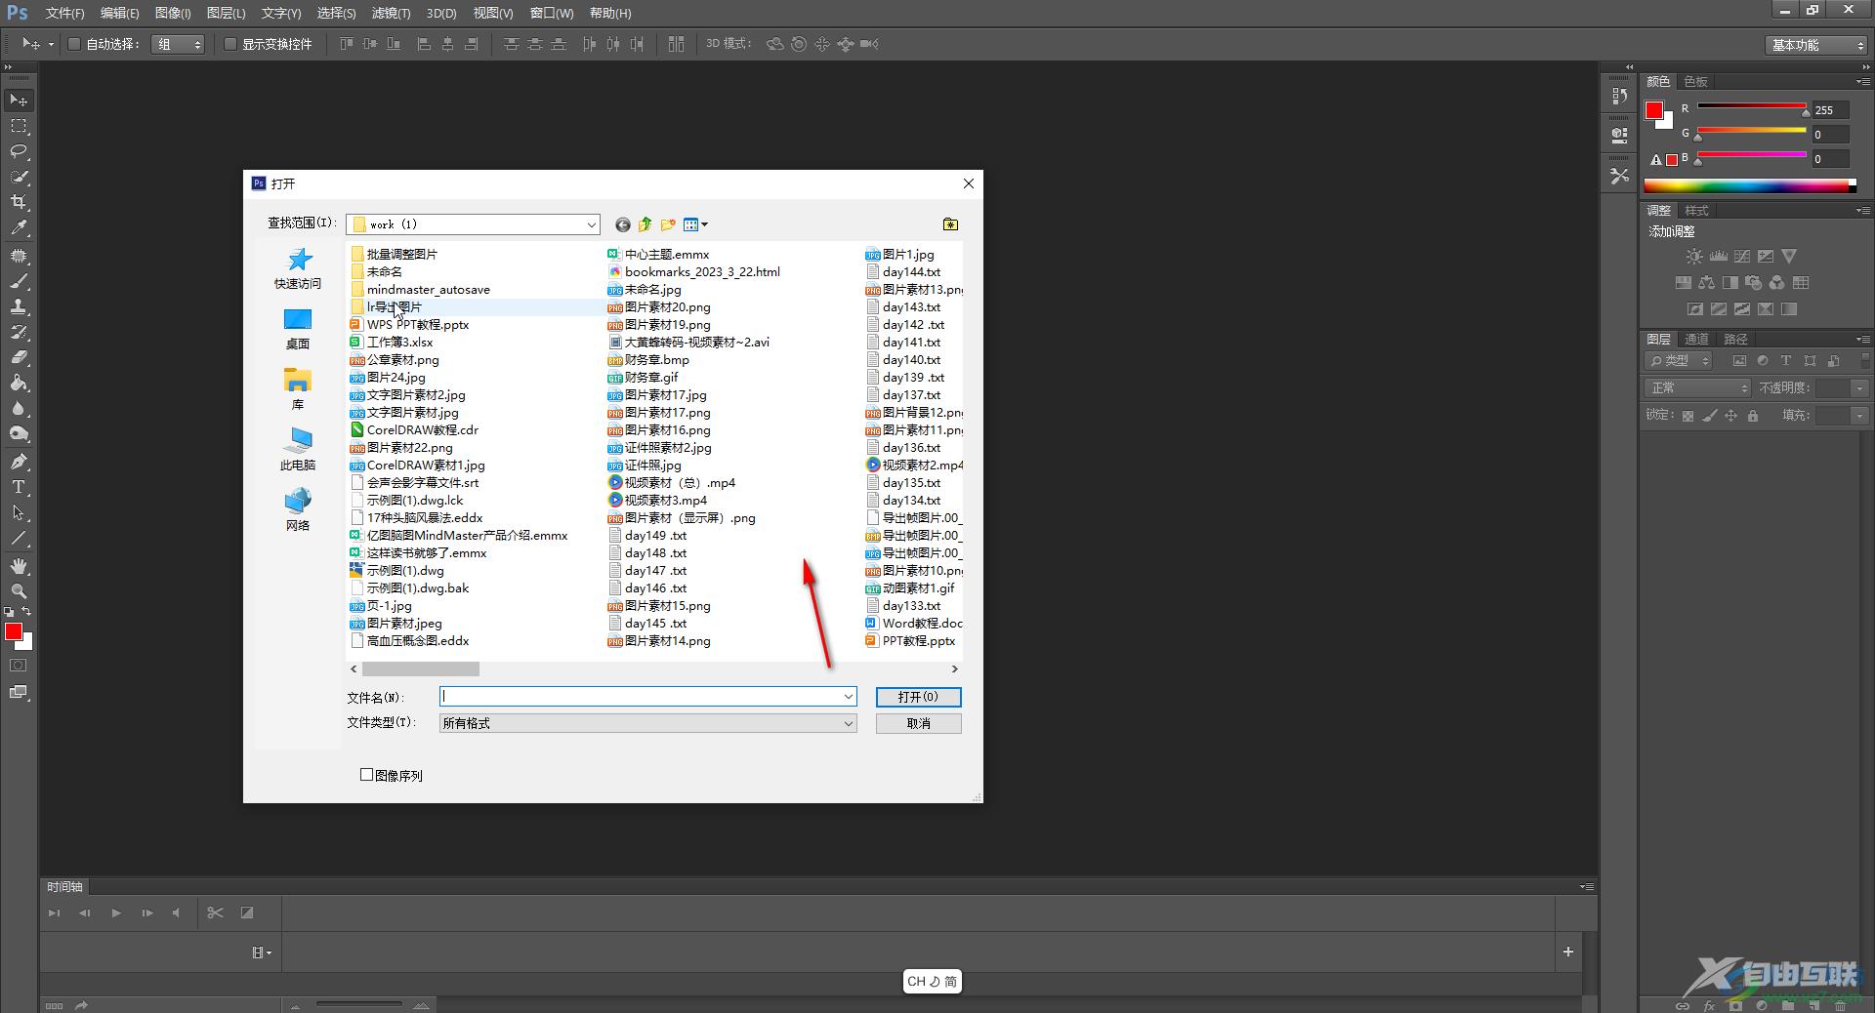This screenshot has height=1013, width=1875.
Task: Select the Eyedropper tool
Action: coord(19,227)
